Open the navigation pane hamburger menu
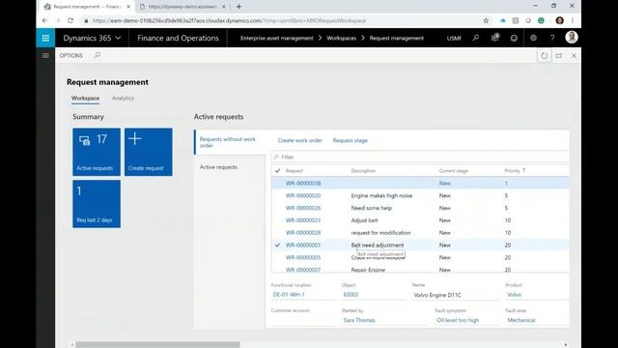The image size is (618, 348). [x=45, y=56]
